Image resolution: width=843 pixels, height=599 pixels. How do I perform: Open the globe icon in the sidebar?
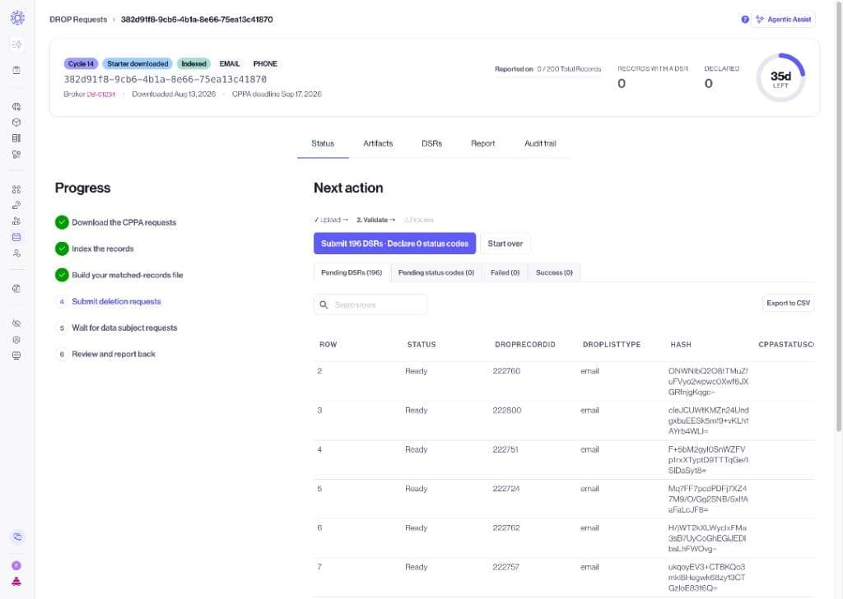pos(16,106)
